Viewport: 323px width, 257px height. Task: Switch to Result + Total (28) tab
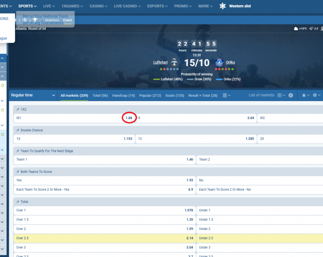(203, 95)
